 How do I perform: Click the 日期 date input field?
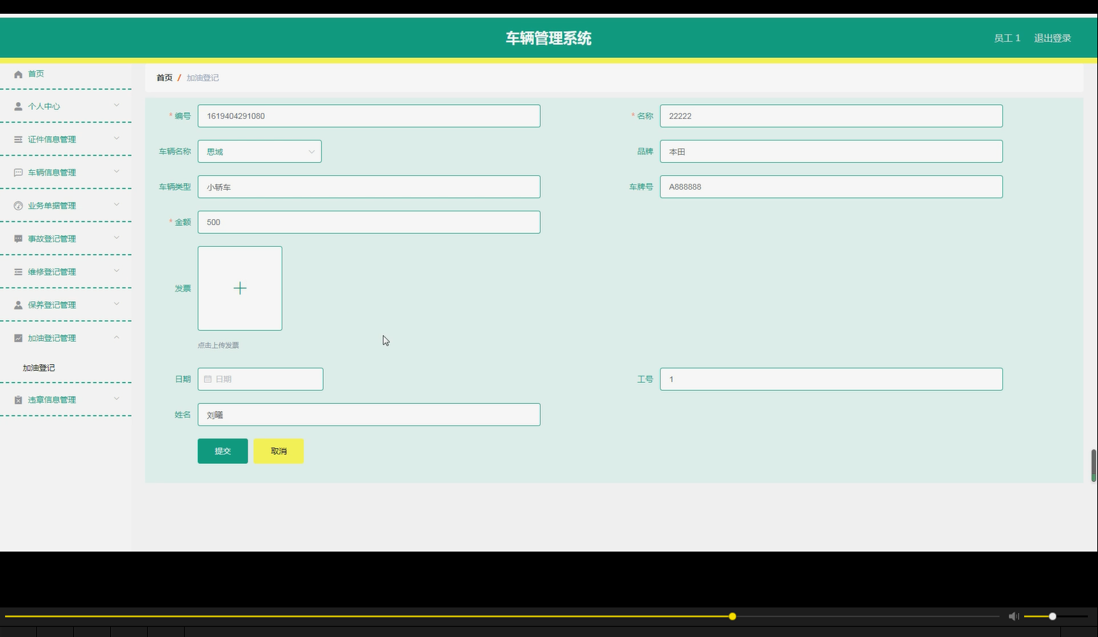[x=261, y=379]
